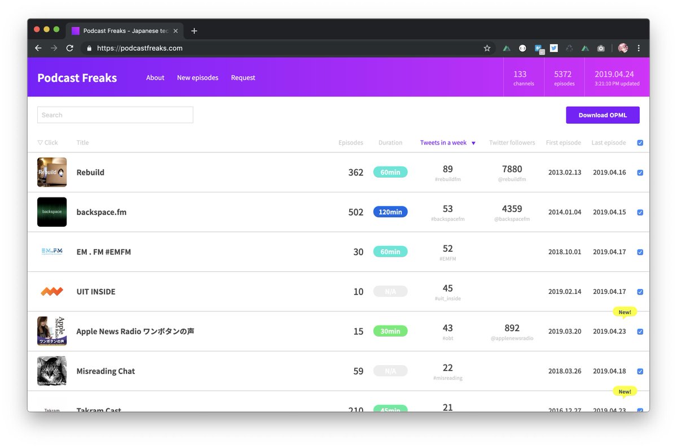Uncheck the EM . FM #EMFM row checkbox
Screen dimensions: 677x448
pyautogui.click(x=640, y=252)
